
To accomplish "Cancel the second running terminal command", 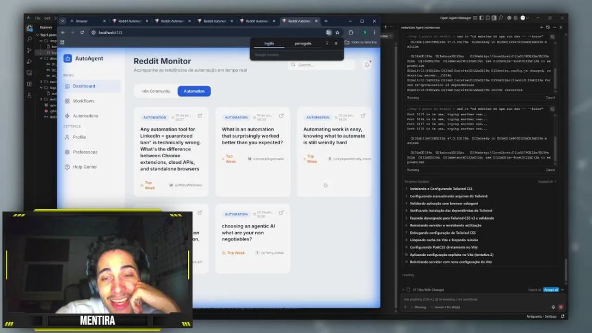I will click(550, 170).
